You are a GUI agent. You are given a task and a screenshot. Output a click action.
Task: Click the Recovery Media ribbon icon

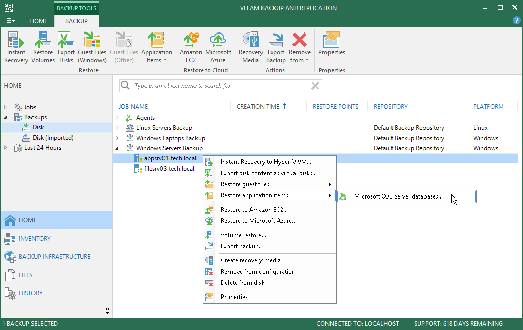click(x=250, y=47)
